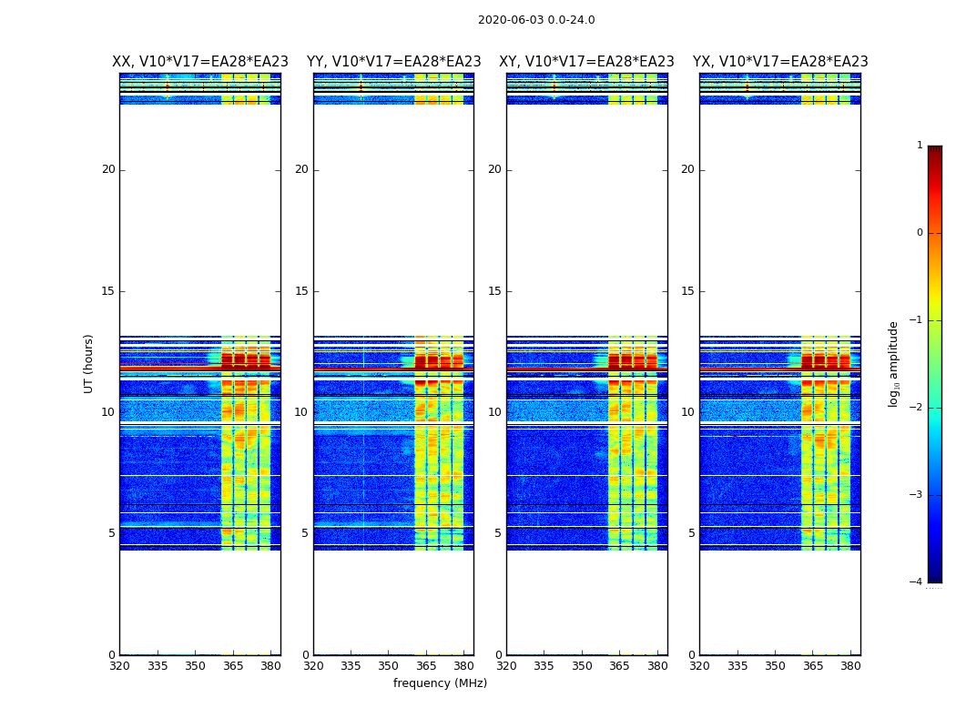Select the XX panel title text
This screenshot has height=728, width=956.
[200, 62]
